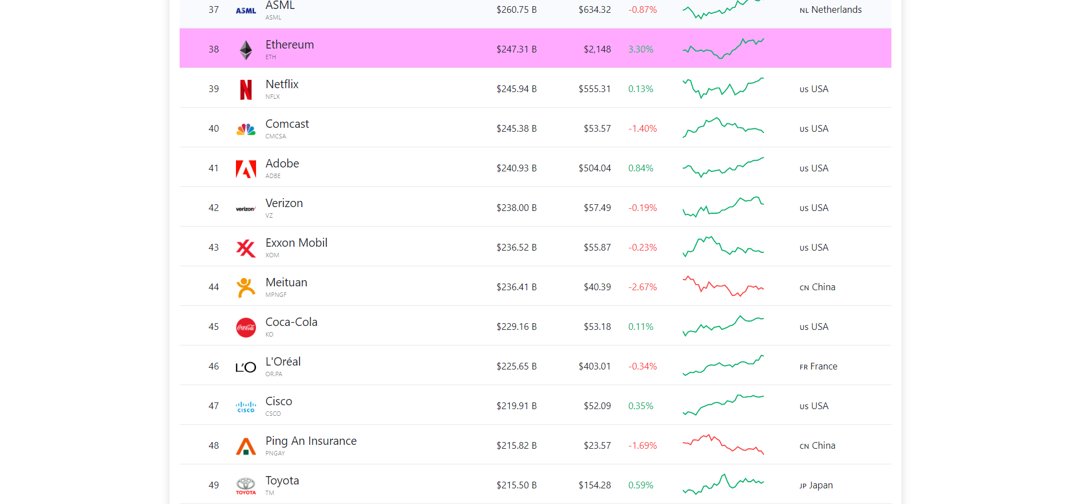The image size is (1071, 504).
Task: Open the Adobe company page
Action: 282,164
